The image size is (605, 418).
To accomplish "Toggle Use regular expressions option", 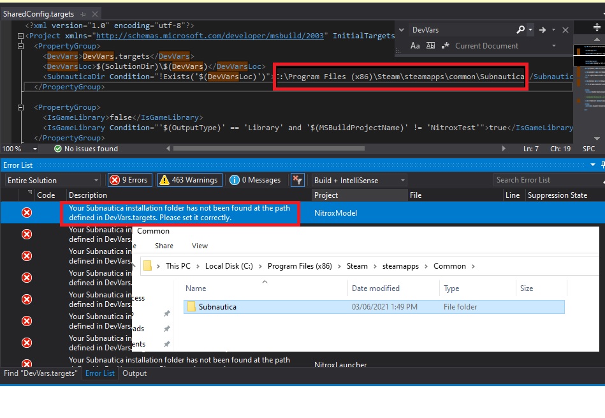I will (x=445, y=45).
